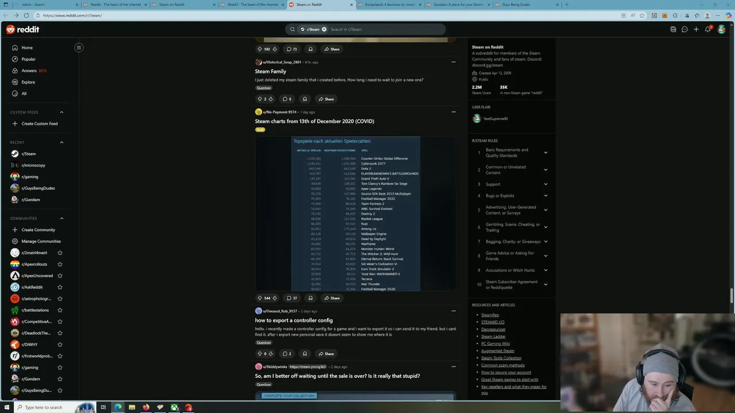Open File Explorer from the taskbar
The height and width of the screenshot is (413, 735).
(132, 407)
